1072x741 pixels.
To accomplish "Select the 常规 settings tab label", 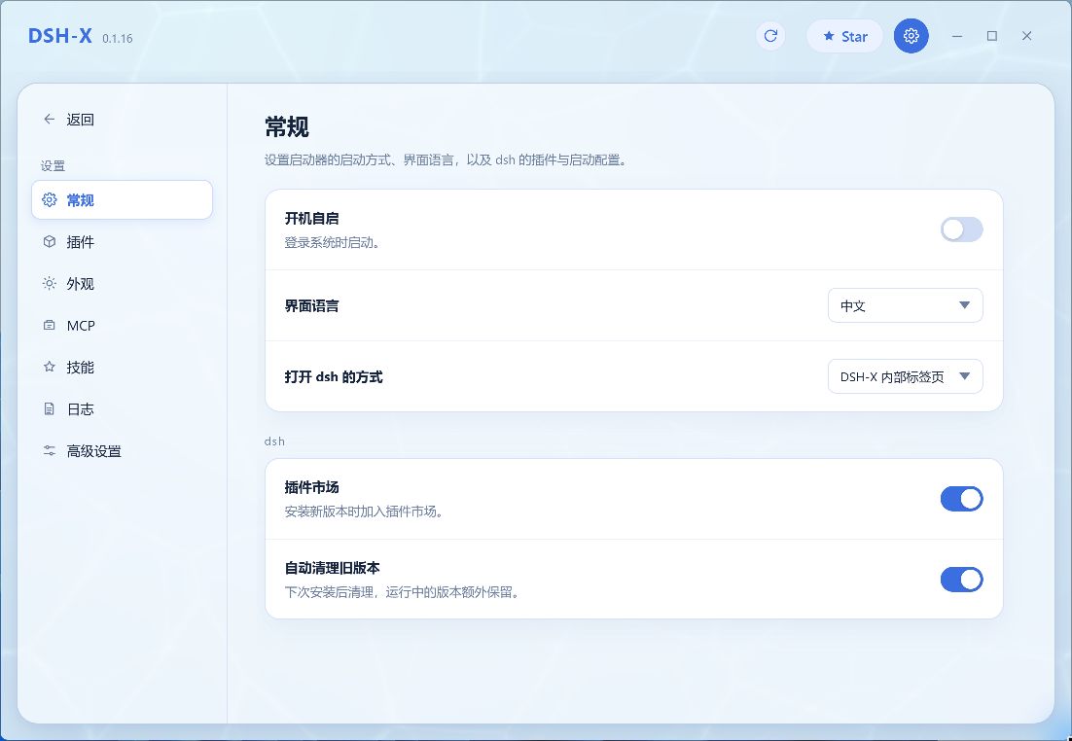I will point(80,200).
